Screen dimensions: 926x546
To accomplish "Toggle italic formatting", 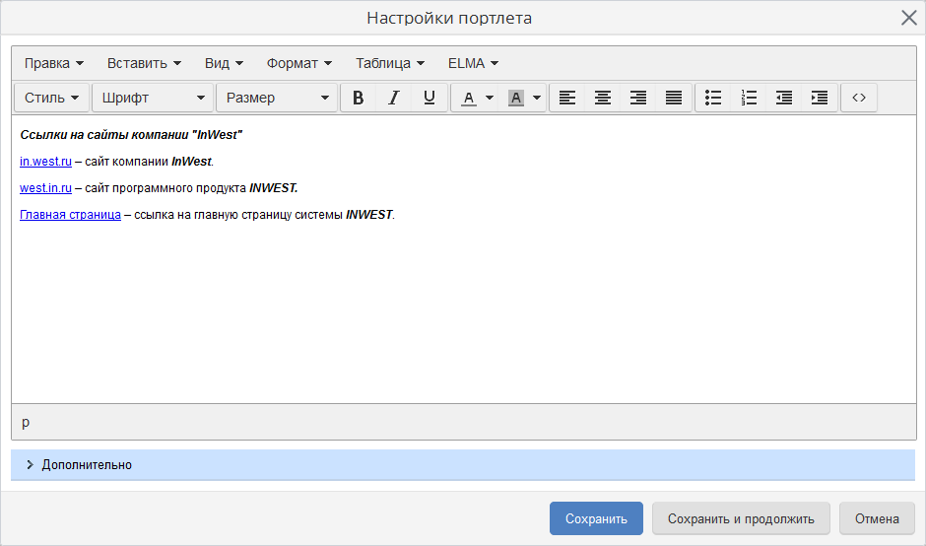I will tap(394, 98).
